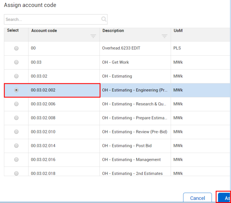
Task: Choose the 00.03.02 OH - Estimating radio button
Action: (16, 76)
